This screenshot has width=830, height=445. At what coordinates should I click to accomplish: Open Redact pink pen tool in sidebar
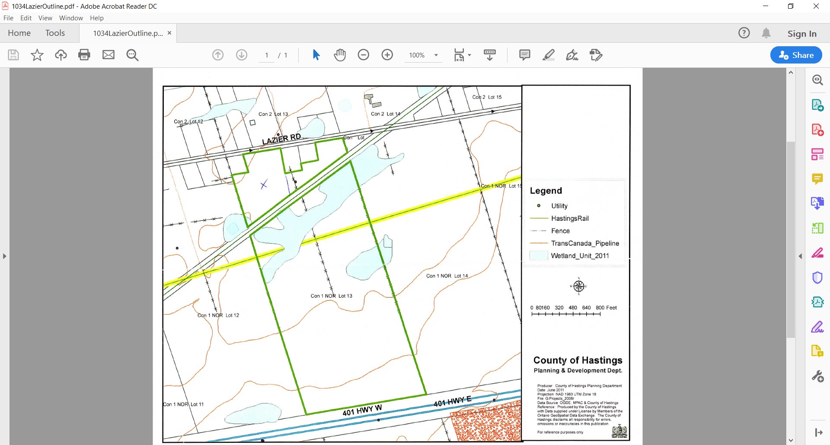(x=817, y=253)
